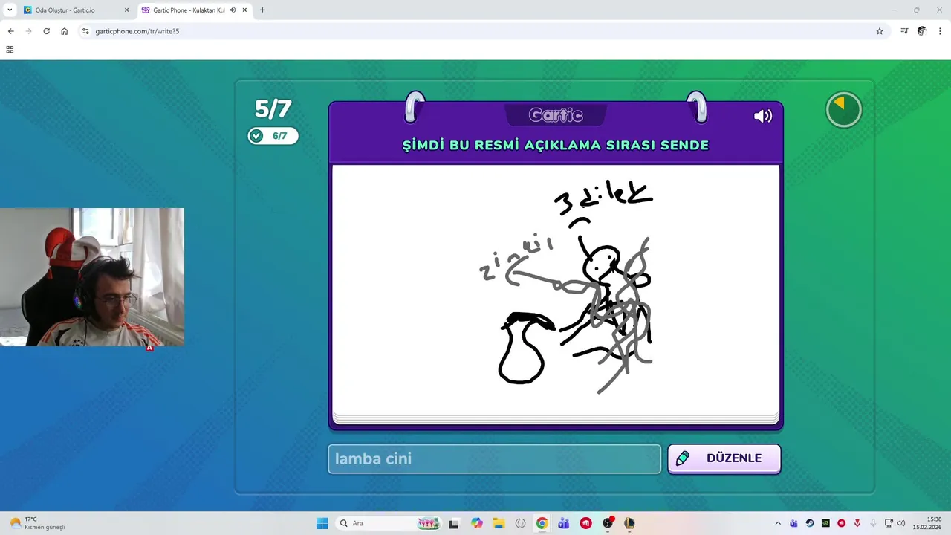Click the 5/7 round counter
The image size is (951, 535).
click(x=273, y=109)
